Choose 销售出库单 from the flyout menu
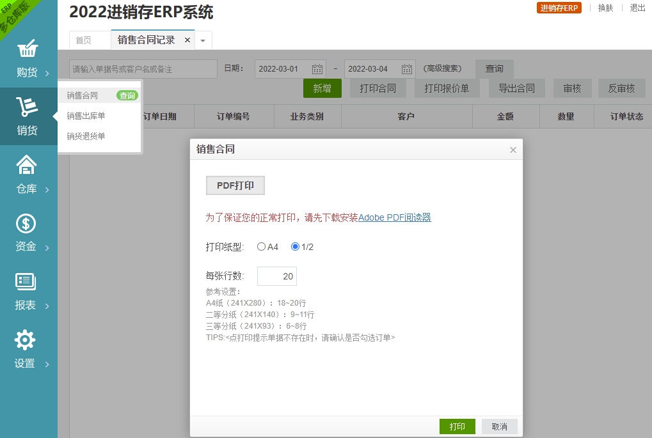652x438 pixels. (86, 116)
